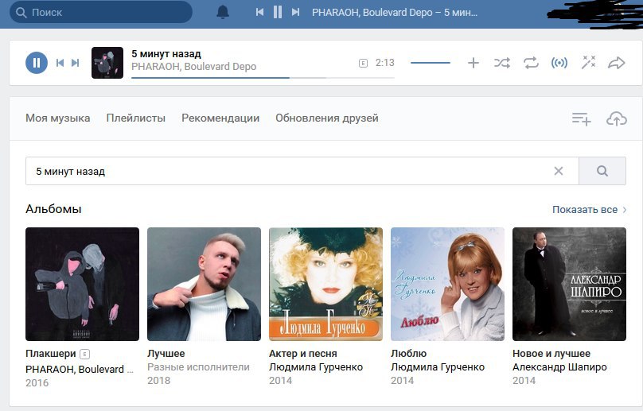
Task: Open the Плакшери album cover
Action: 83,284
